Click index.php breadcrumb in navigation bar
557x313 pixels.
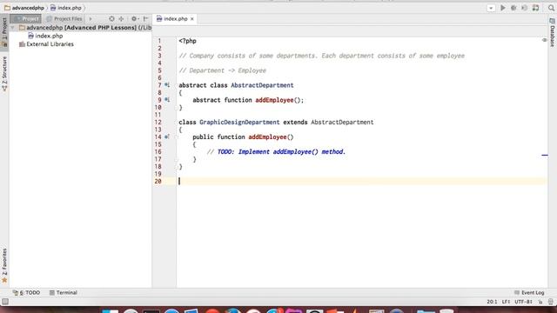(66, 8)
